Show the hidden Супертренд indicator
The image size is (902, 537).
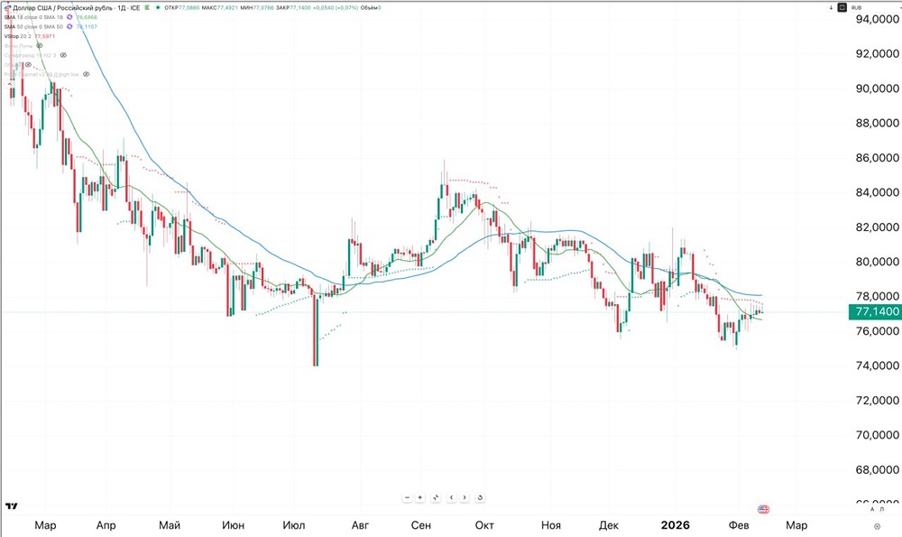click(63, 55)
